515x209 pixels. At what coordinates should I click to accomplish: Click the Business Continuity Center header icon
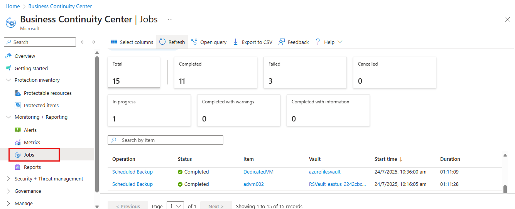[x=11, y=23]
